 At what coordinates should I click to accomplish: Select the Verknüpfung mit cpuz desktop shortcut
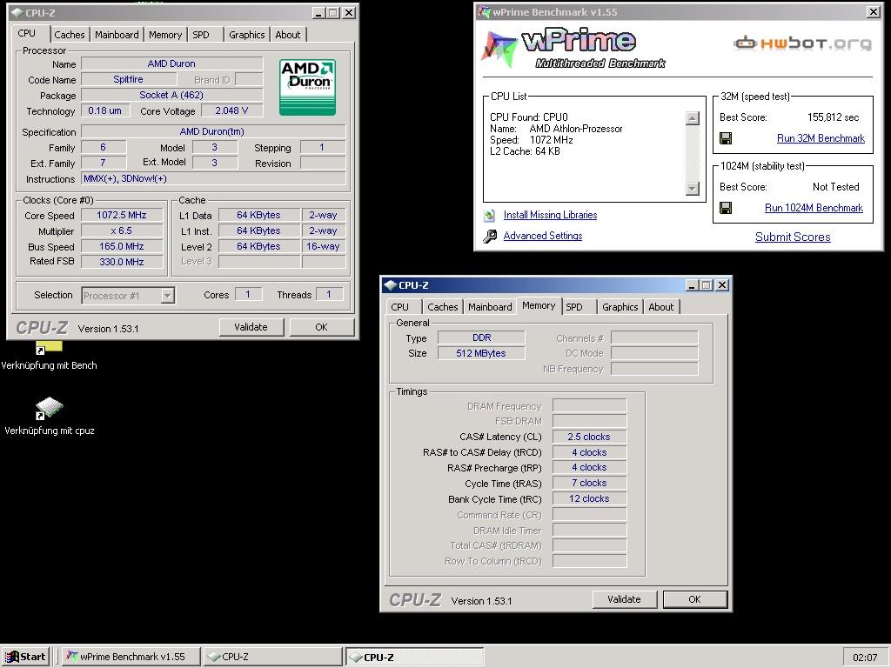(50, 417)
